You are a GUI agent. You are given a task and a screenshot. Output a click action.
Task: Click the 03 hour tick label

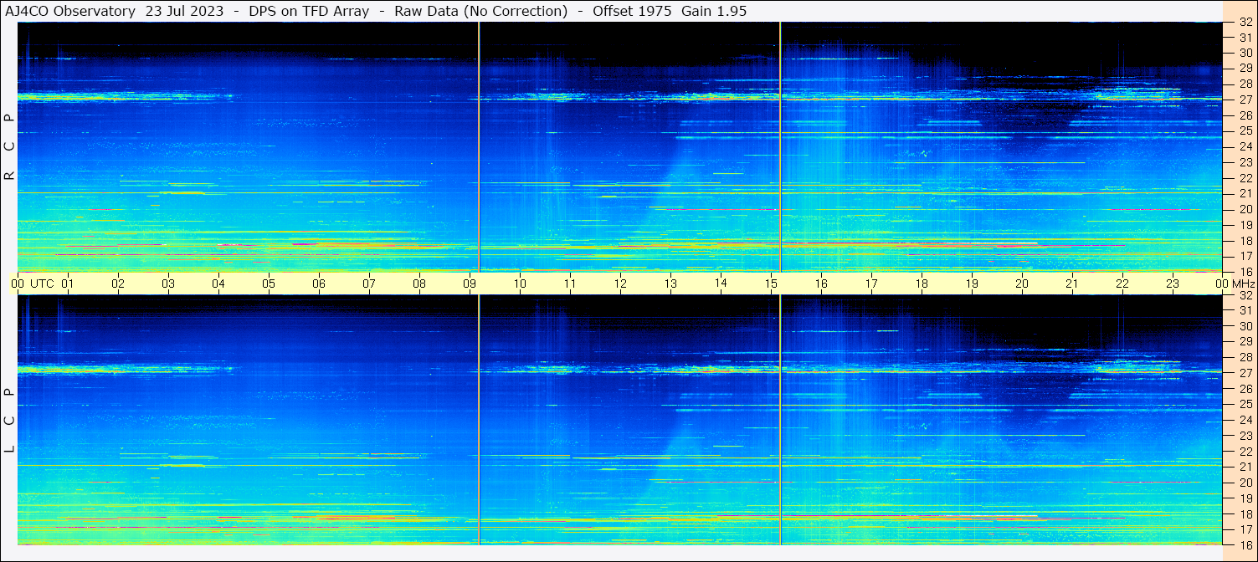pyautogui.click(x=168, y=284)
